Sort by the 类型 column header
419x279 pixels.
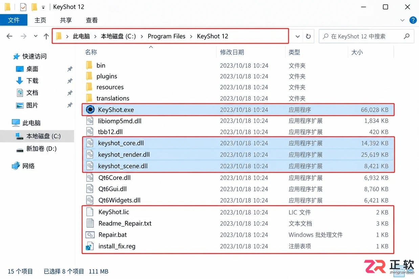[x=294, y=52]
